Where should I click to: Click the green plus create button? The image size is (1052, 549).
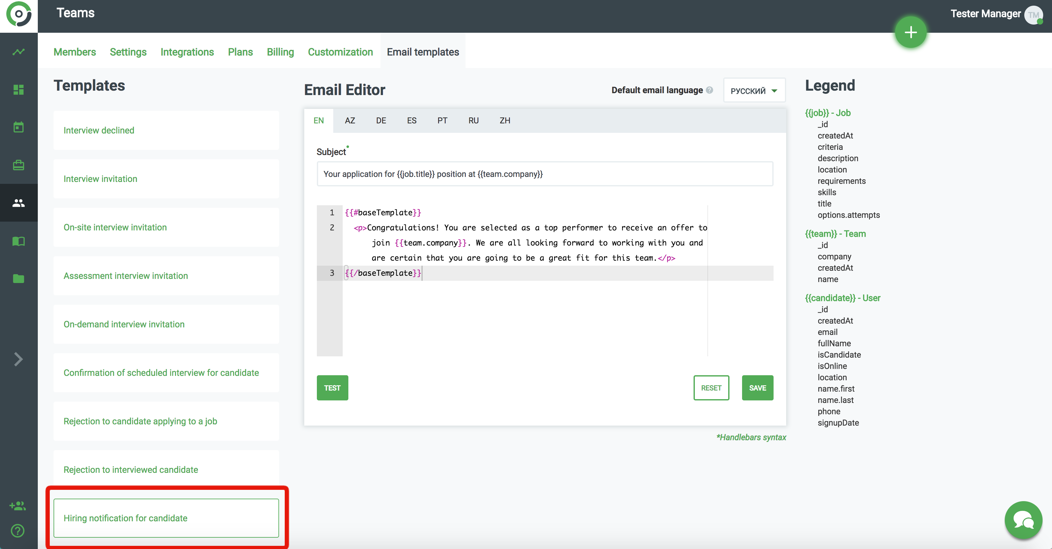tap(910, 32)
